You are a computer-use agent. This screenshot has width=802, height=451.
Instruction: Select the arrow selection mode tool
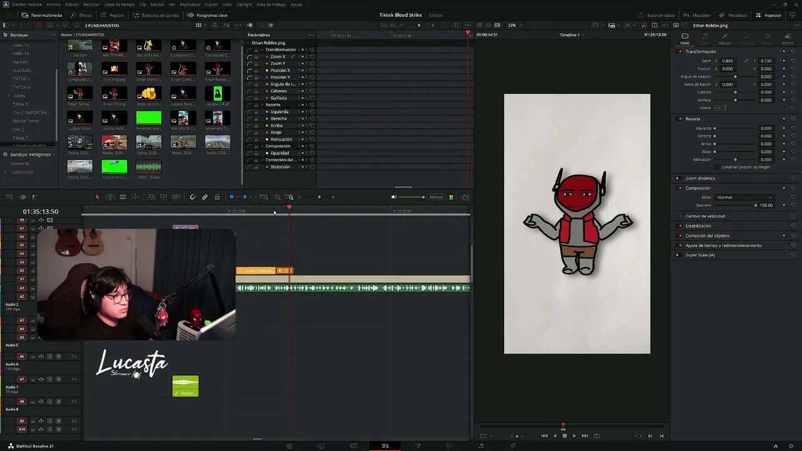point(97,197)
